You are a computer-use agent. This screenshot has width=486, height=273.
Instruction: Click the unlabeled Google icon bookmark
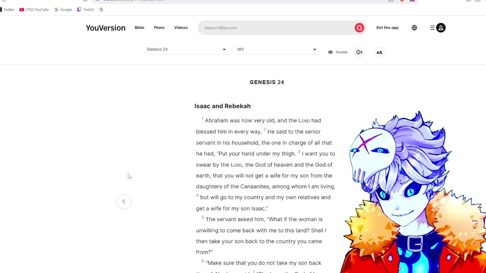pyautogui.click(x=101, y=9)
